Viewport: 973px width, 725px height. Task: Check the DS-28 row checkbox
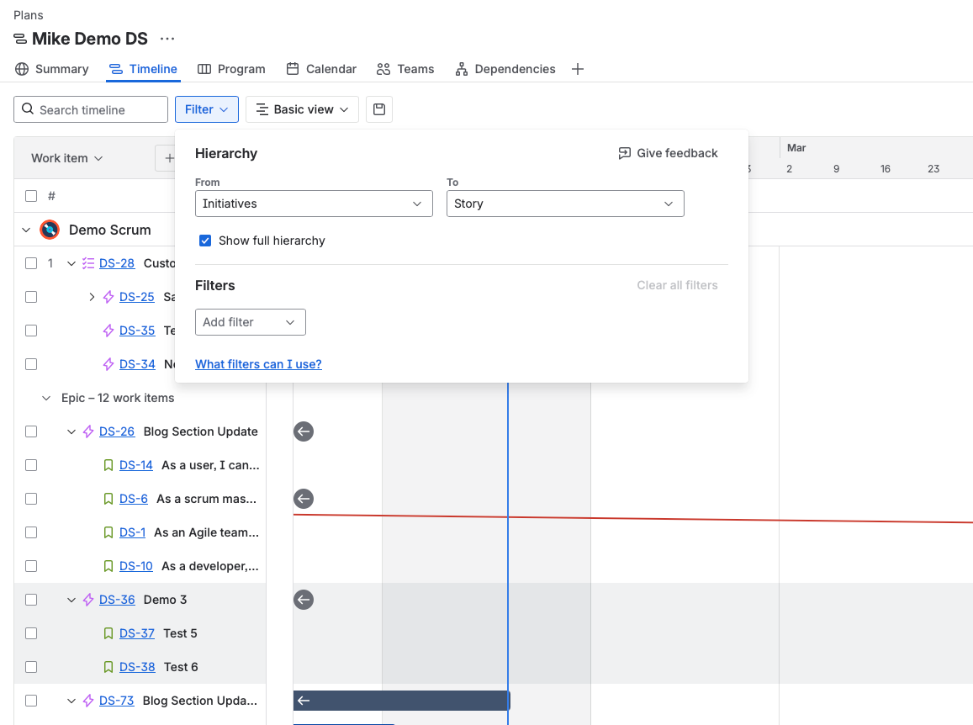[x=31, y=263]
